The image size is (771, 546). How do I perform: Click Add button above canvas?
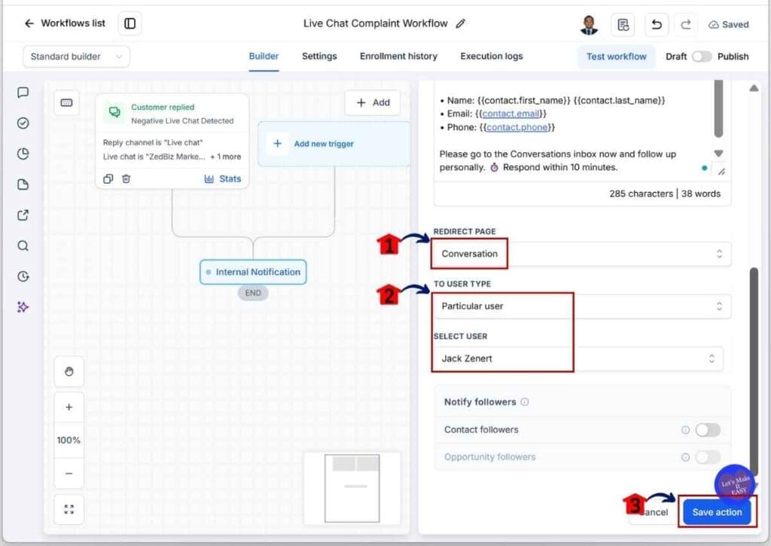373,103
